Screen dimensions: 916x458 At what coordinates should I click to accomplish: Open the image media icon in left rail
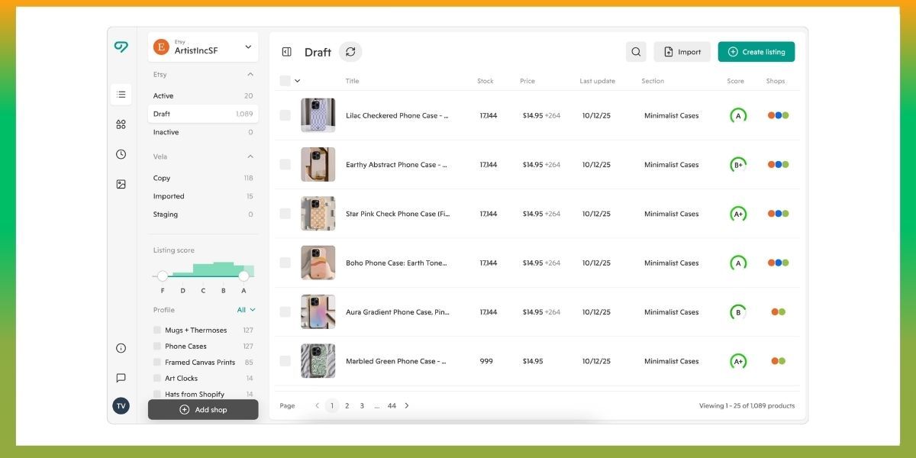tap(121, 184)
